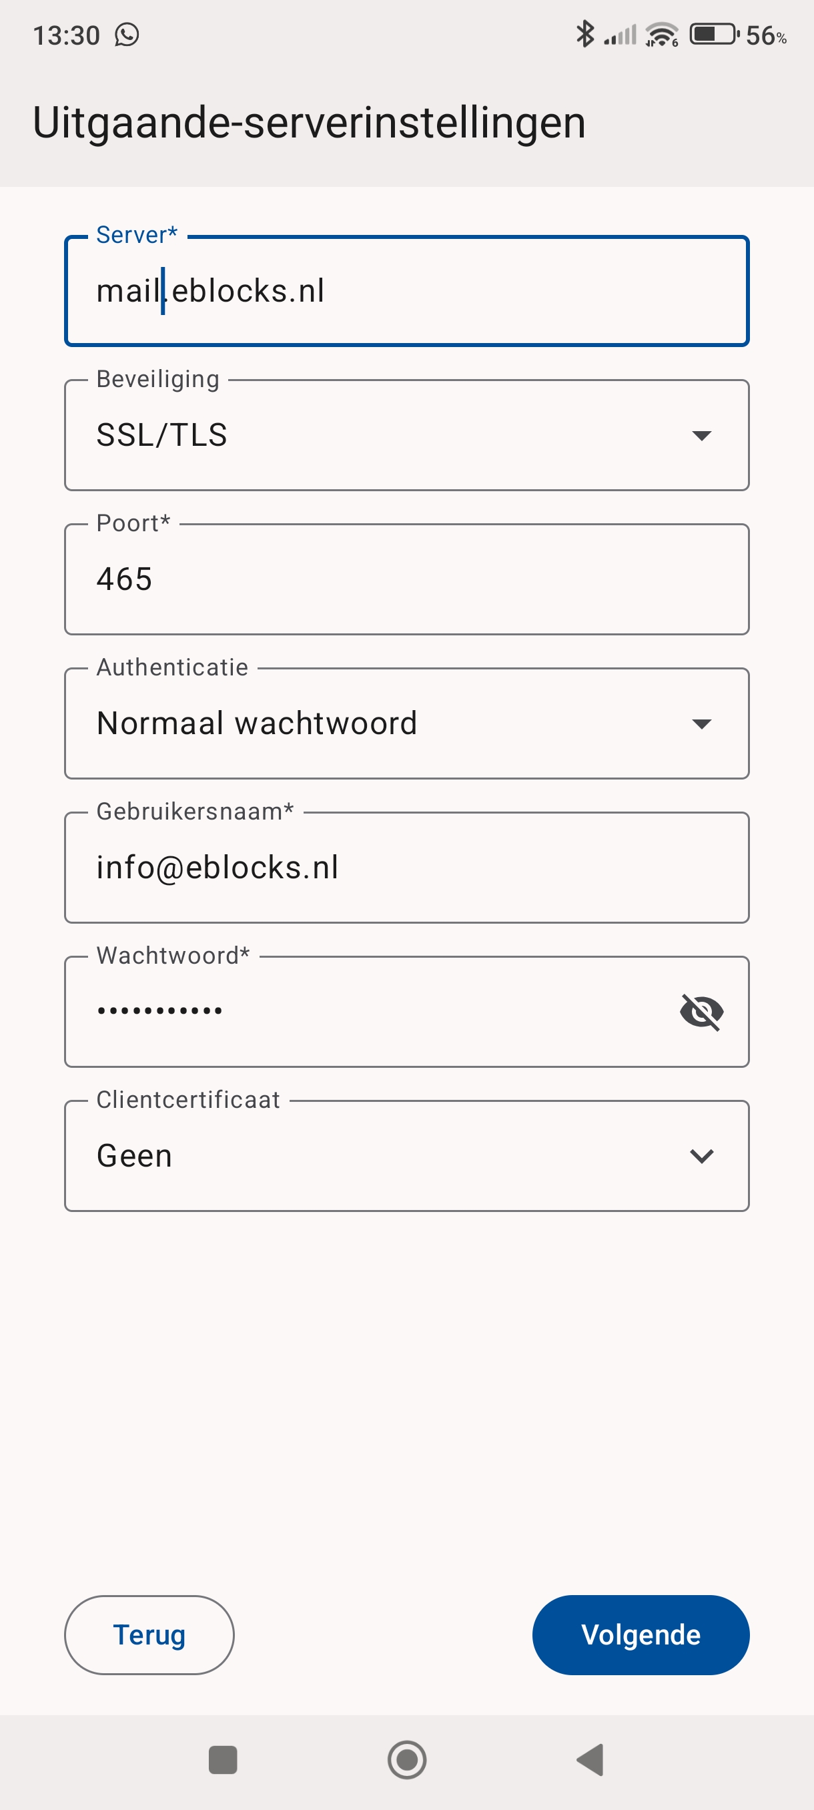Tap the clock time in status bar
This screenshot has width=814, height=1810.
tap(67, 35)
